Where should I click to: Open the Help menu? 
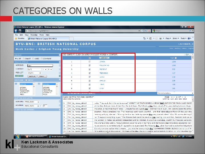(48, 35)
